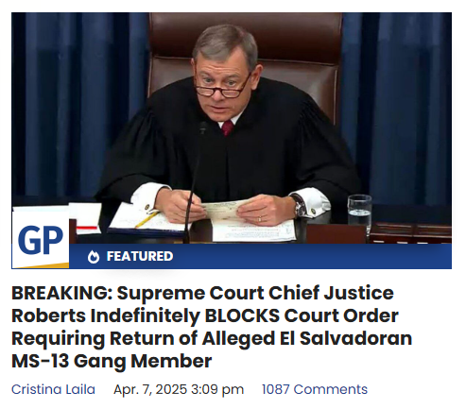This screenshot has width=466, height=409.
Task: Click the microphone in the photo
Action: [x=195, y=181]
